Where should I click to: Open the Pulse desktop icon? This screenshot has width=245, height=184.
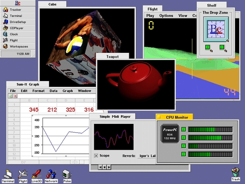tap(67, 174)
